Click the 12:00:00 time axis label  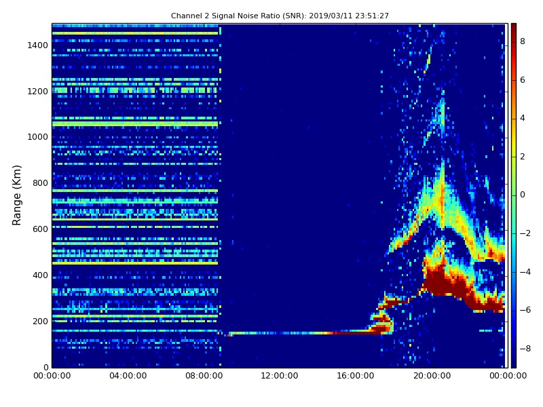pyautogui.click(x=280, y=376)
